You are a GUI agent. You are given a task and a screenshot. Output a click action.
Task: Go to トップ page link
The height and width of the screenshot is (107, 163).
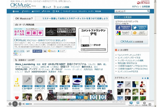[x=47, y=7]
